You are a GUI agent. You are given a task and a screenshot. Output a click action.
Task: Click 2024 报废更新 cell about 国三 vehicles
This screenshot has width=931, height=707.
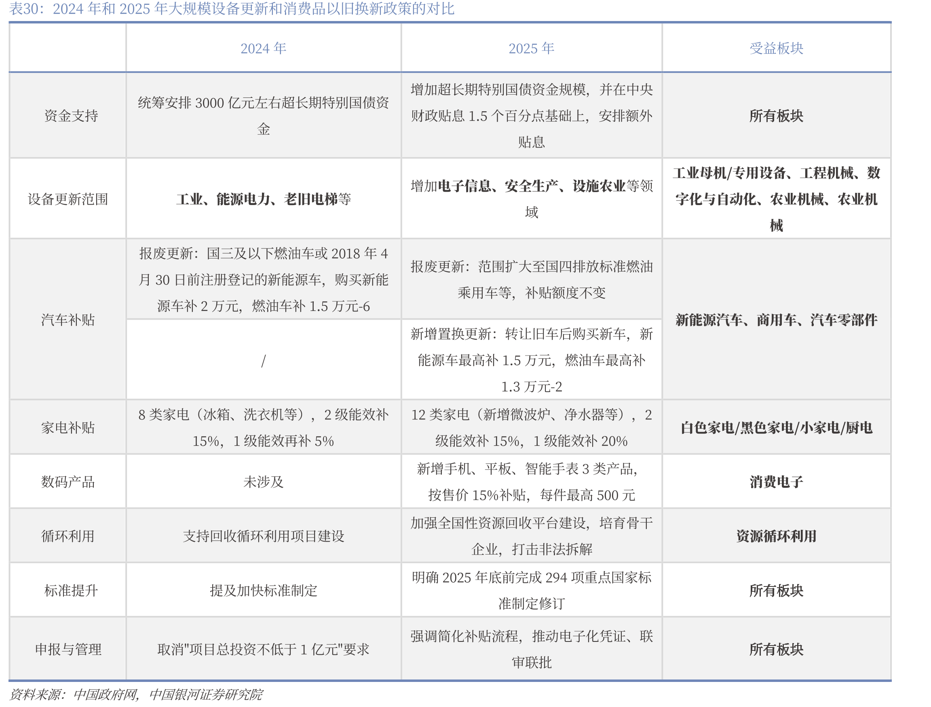[264, 279]
